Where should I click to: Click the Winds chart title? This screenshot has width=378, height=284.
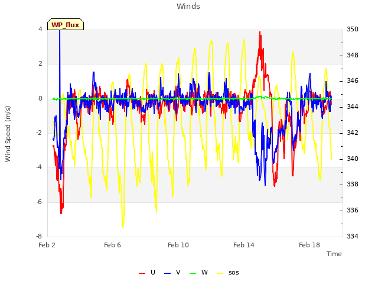pos(188,7)
